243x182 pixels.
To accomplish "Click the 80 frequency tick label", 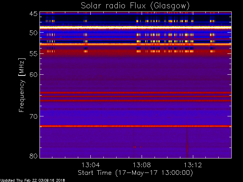I will tap(33, 156).
